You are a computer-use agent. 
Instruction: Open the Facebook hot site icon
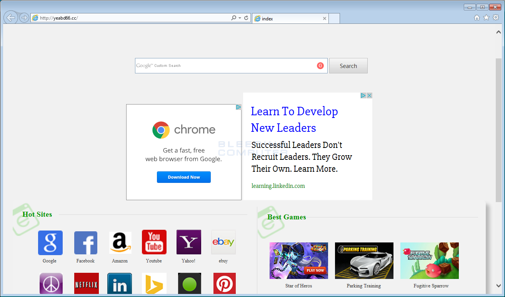click(86, 243)
